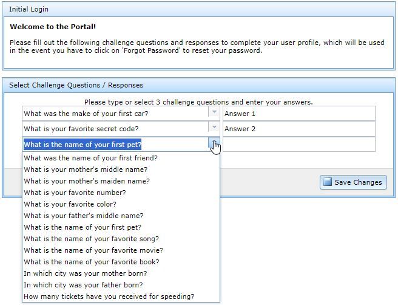Pick 'What is the name of your favorite song?'
The height and width of the screenshot is (305, 398).
(x=92, y=239)
